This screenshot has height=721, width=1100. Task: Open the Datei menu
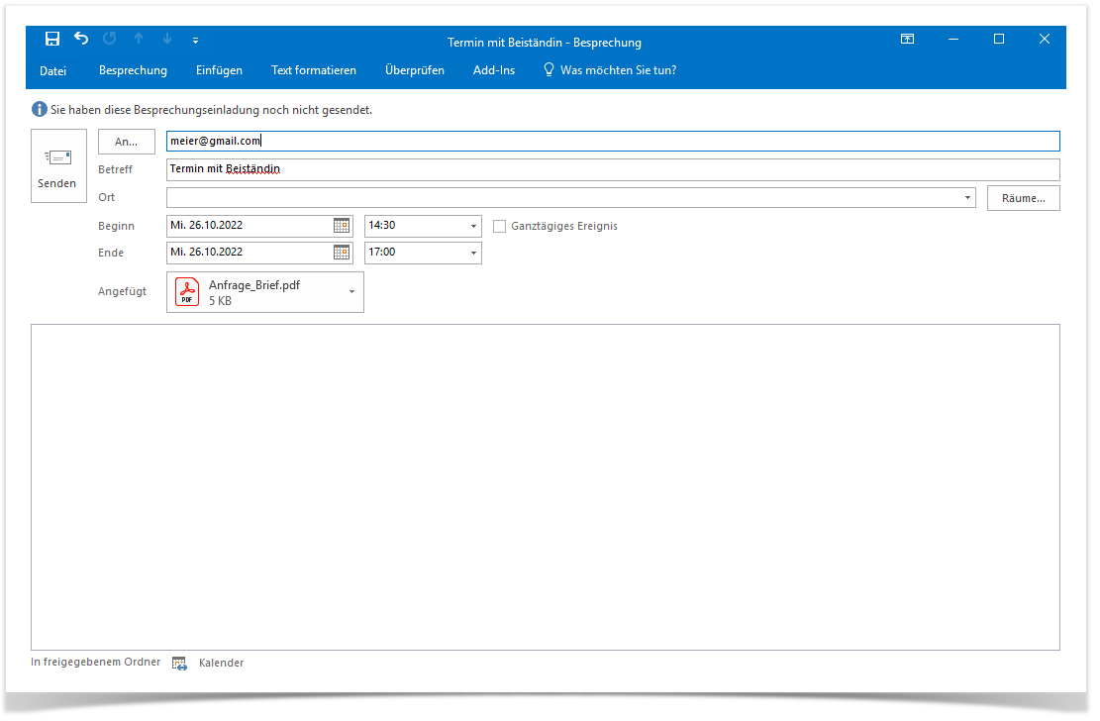pos(52,70)
